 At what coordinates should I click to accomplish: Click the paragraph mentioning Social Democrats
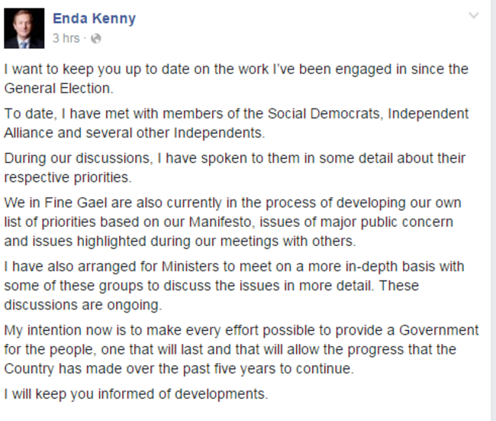tap(236, 123)
